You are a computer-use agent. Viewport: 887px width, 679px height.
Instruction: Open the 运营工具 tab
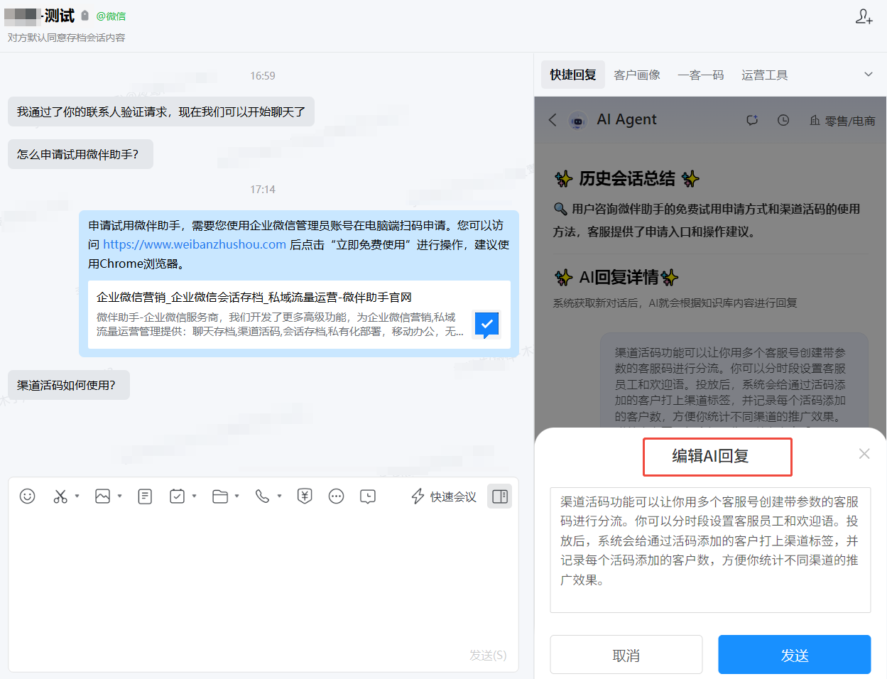[764, 75]
